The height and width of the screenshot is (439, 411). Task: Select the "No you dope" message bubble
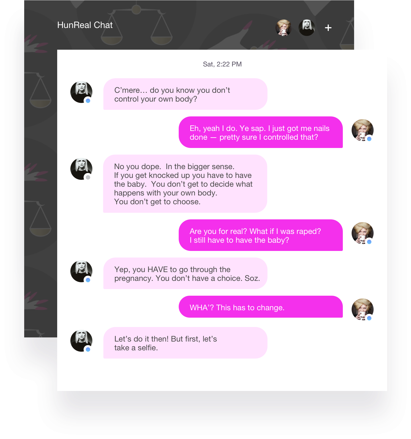point(185,184)
